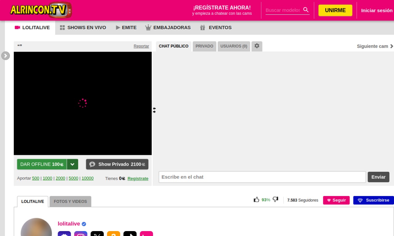Click the black video player area

[x=83, y=103]
